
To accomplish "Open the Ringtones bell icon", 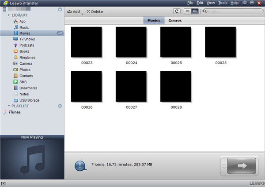I will click(15, 57).
